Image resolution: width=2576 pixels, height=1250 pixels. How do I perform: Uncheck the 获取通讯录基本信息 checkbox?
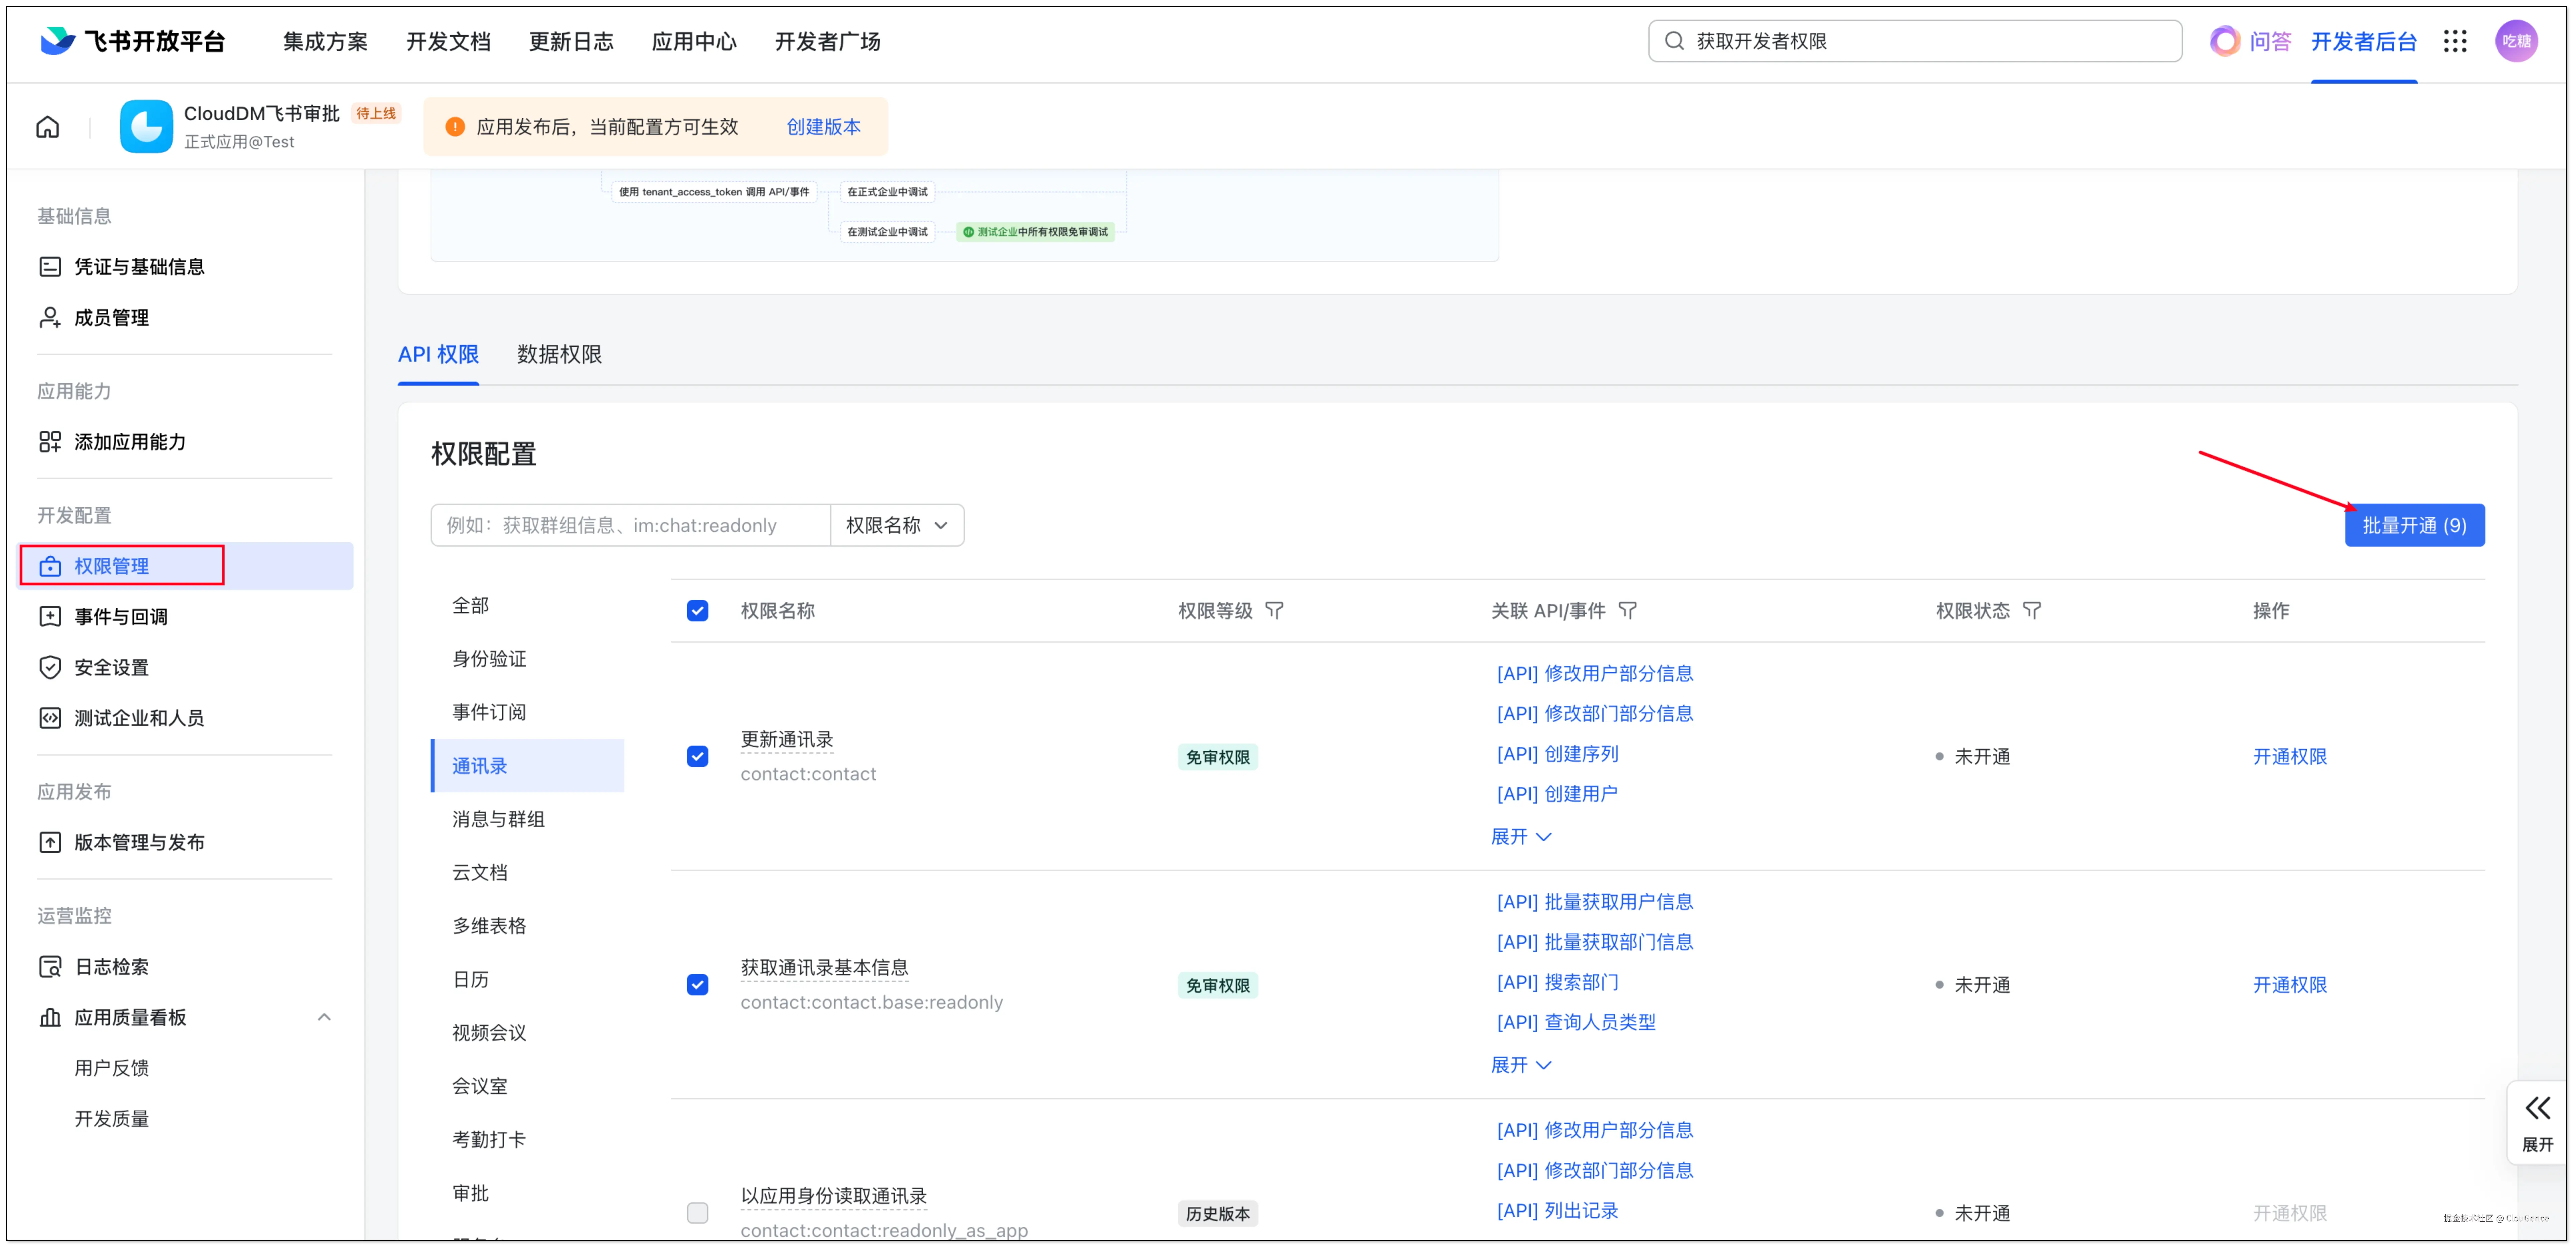coord(698,984)
